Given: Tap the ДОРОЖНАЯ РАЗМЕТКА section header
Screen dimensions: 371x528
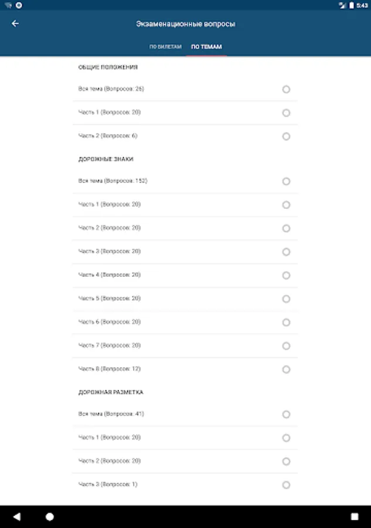Looking at the screenshot, I should 111,392.
